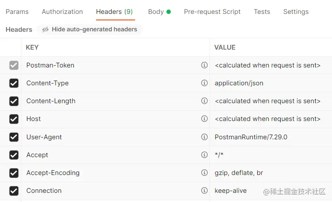The width and height of the screenshot is (332, 202).
Task: Click the info icon beside Host header
Action: [x=204, y=119]
